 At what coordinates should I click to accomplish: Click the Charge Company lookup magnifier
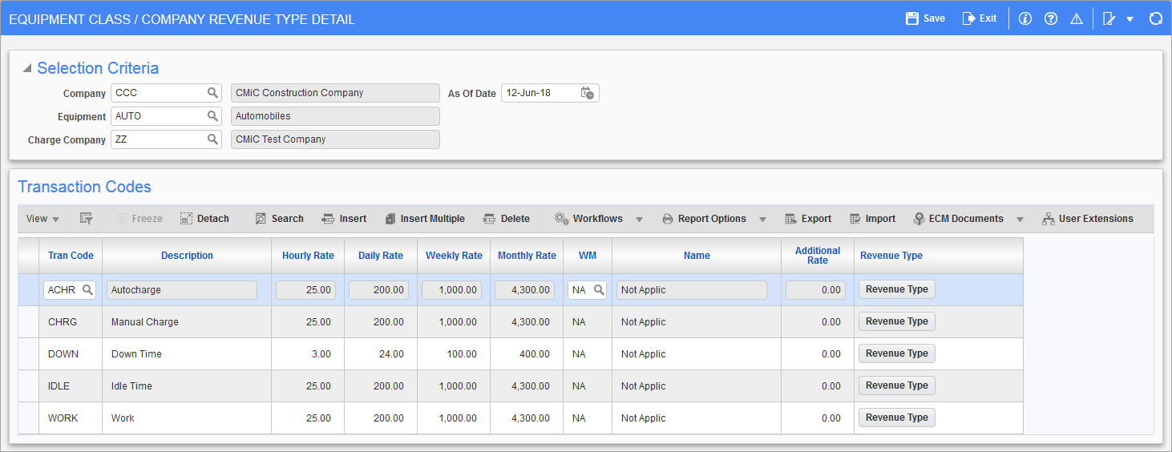coord(212,139)
